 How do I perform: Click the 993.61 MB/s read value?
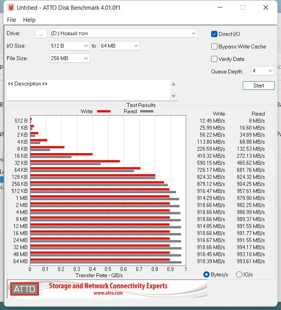coord(251,261)
